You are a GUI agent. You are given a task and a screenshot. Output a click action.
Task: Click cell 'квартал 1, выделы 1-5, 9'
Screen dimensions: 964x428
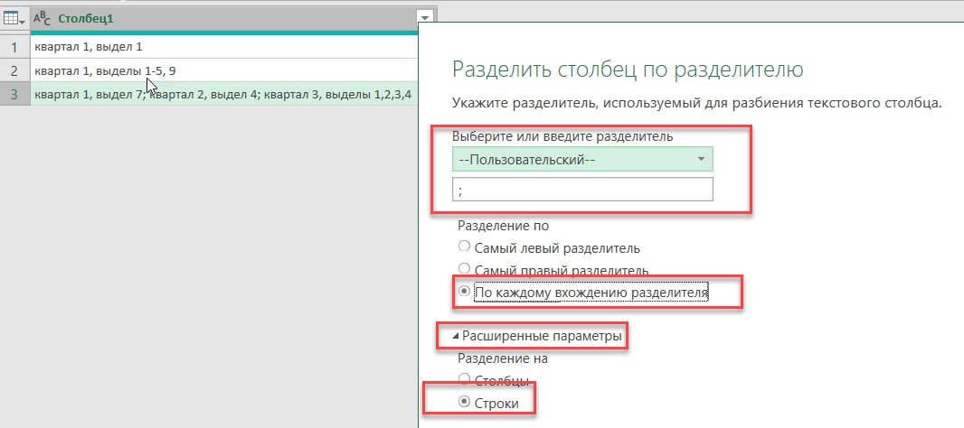pos(224,70)
